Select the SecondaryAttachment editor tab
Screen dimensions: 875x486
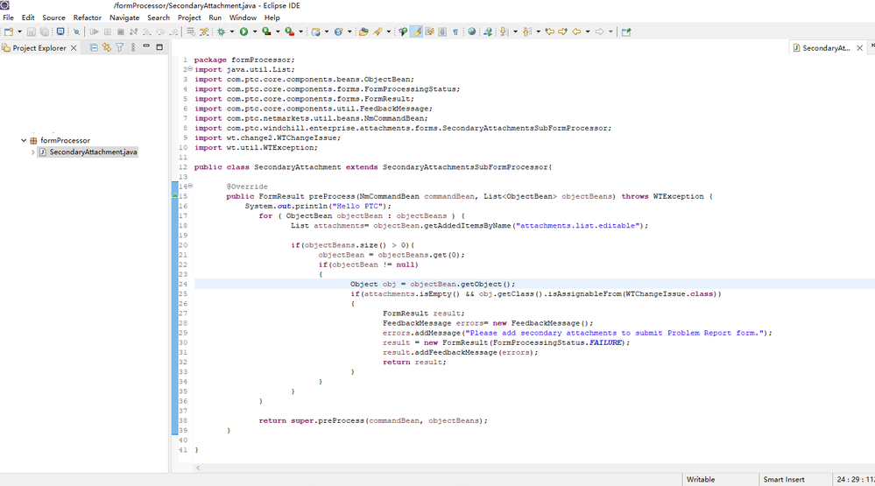click(x=826, y=48)
